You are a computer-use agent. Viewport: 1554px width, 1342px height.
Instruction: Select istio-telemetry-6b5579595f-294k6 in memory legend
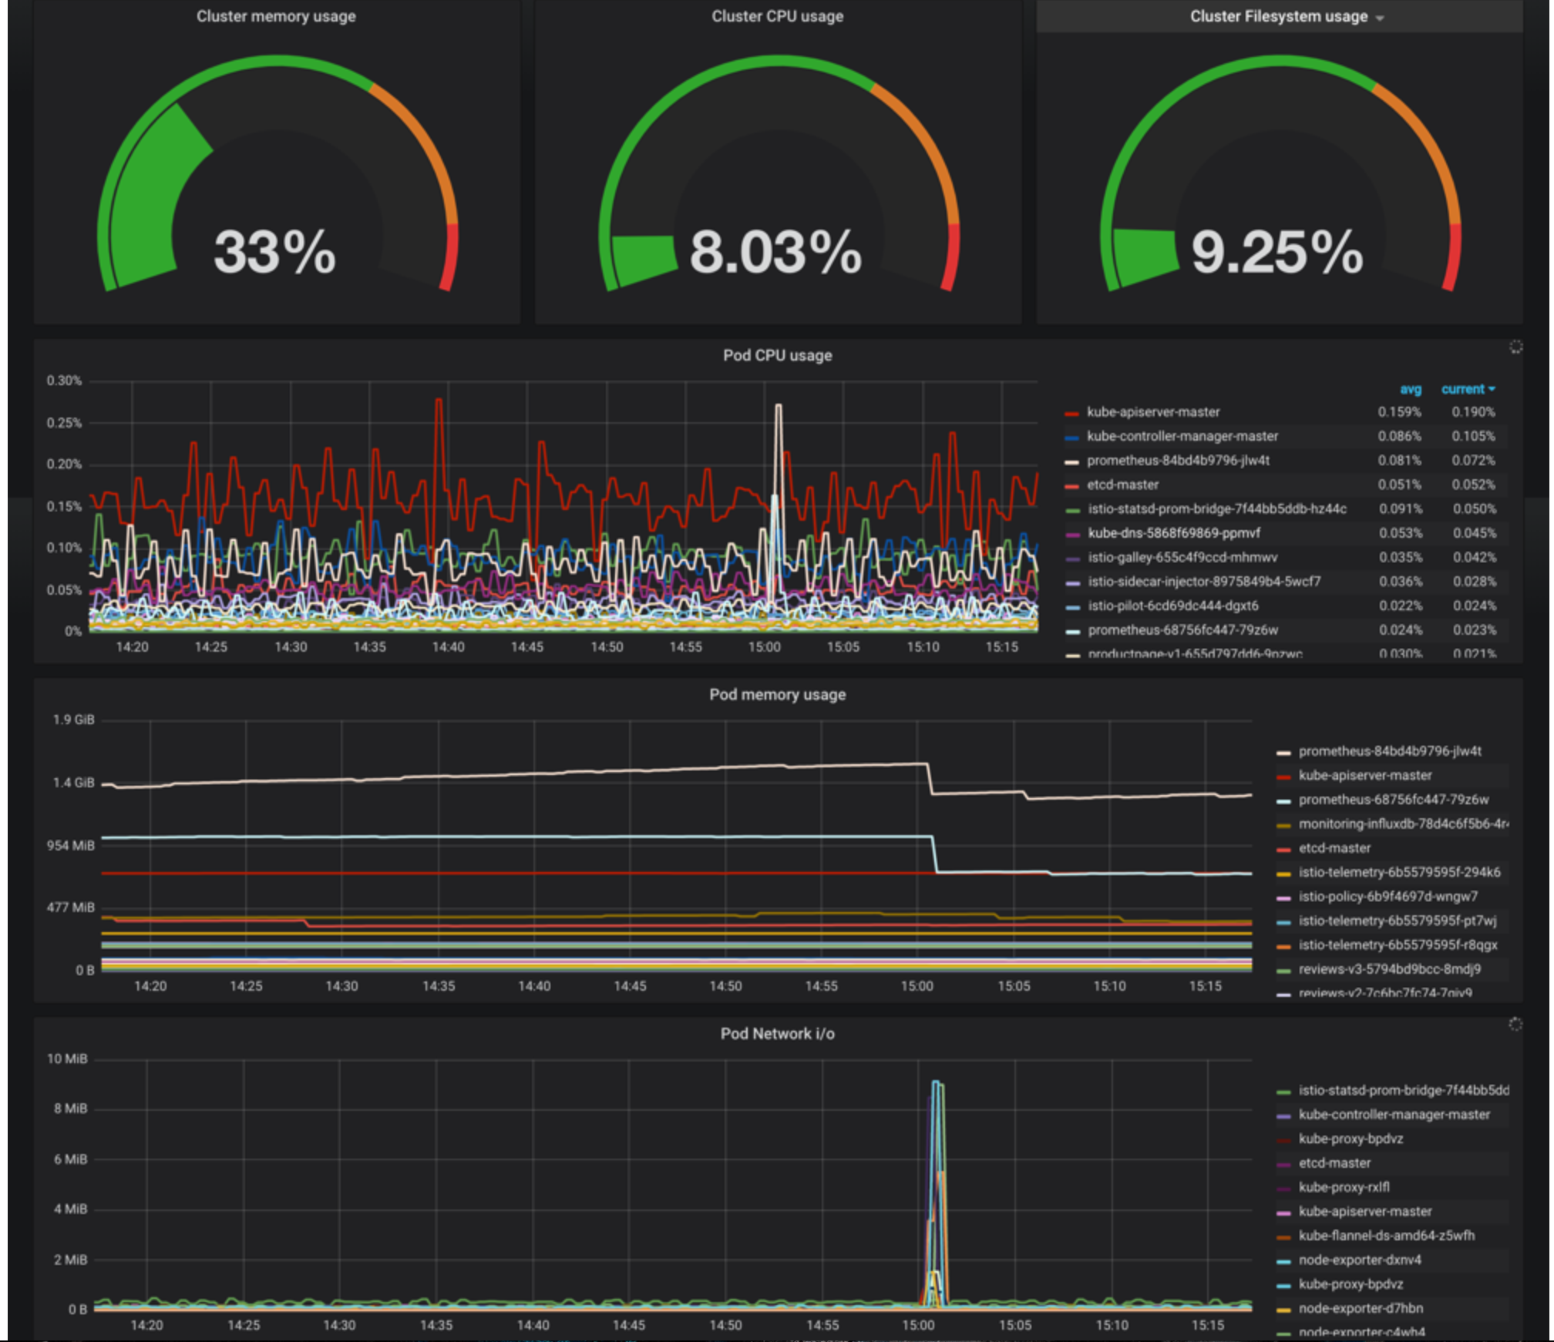pyautogui.click(x=1399, y=873)
